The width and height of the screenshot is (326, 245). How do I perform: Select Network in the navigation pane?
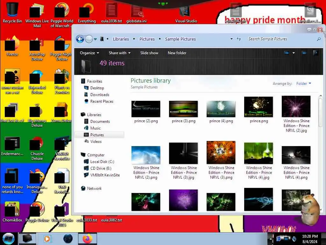tap(91, 188)
